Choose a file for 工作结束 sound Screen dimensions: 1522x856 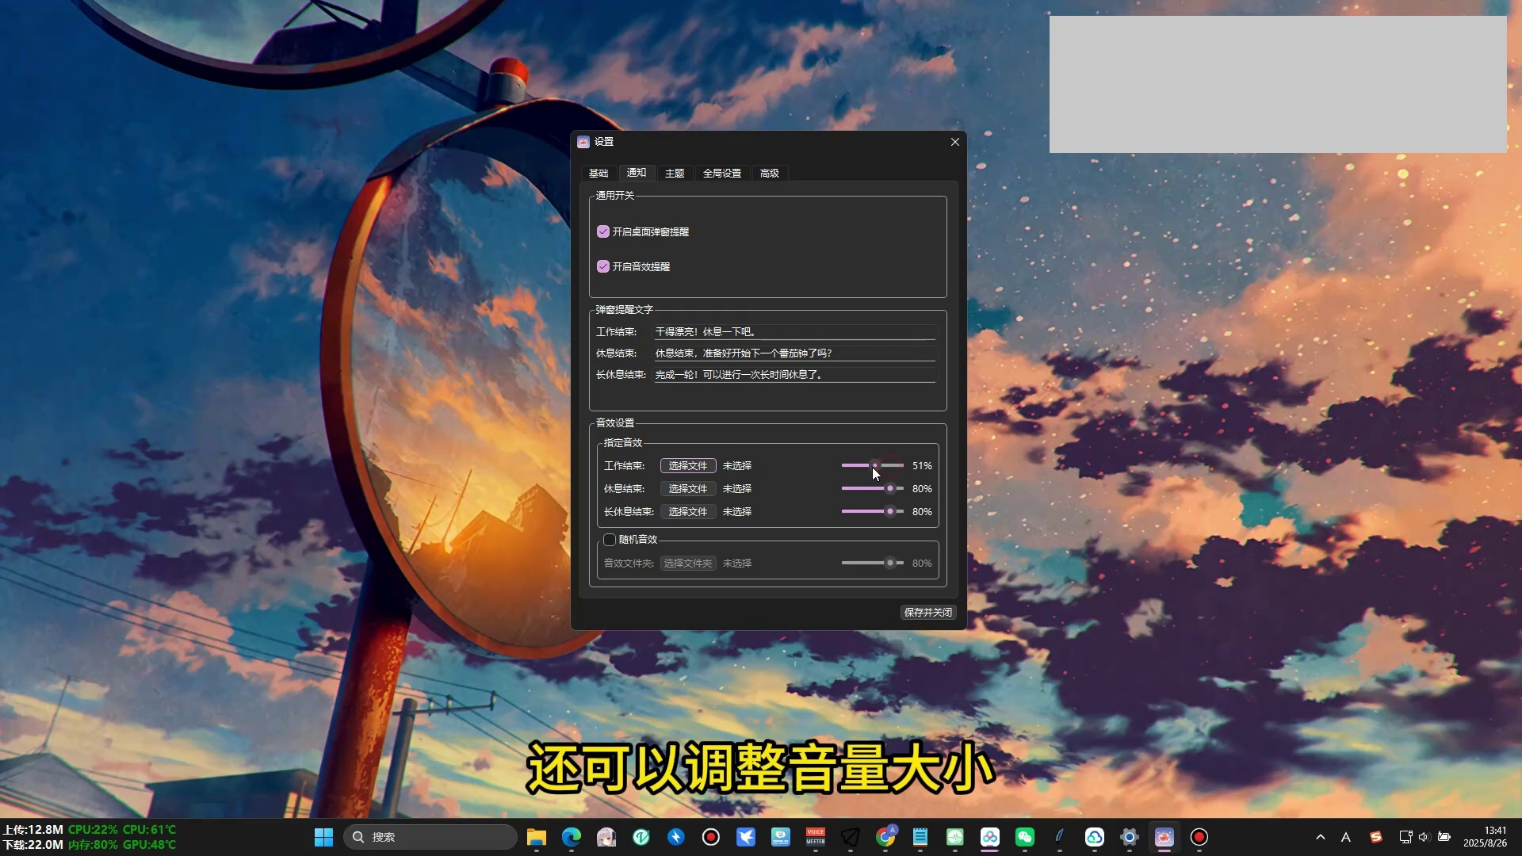pos(687,466)
